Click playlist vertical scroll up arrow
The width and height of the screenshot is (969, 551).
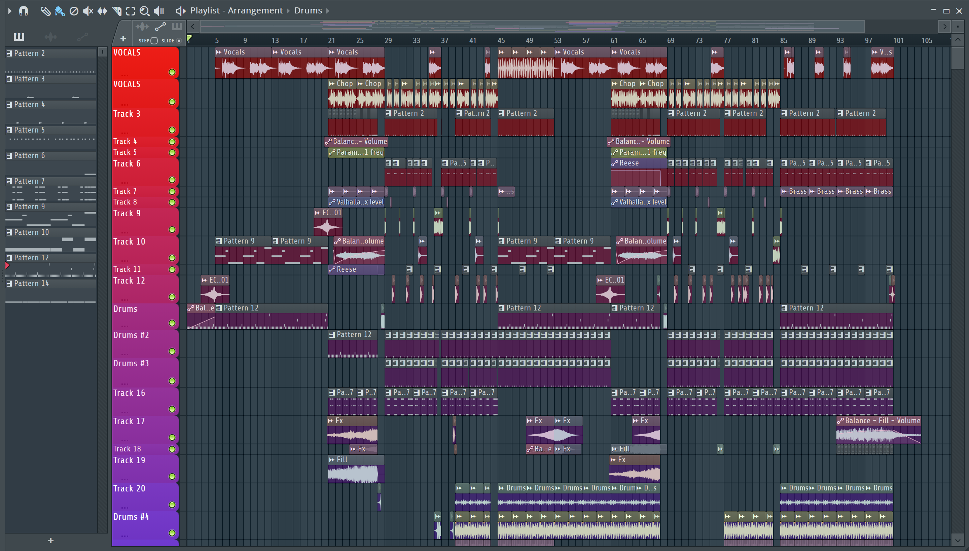pos(958,40)
